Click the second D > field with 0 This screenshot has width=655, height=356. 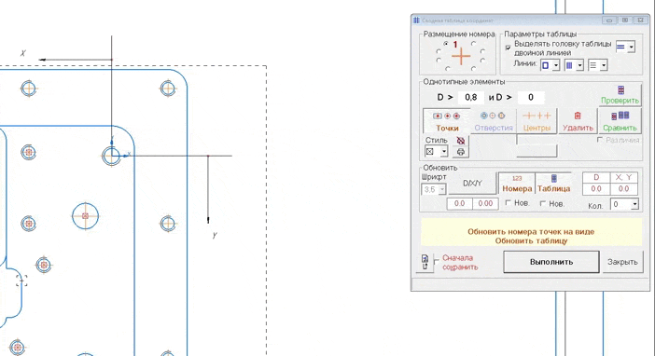coord(531,97)
